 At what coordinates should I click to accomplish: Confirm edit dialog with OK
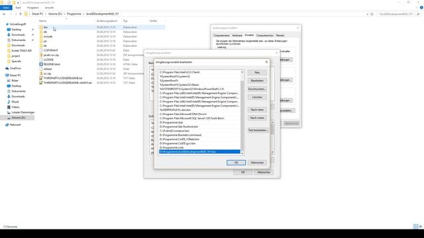coord(236,163)
